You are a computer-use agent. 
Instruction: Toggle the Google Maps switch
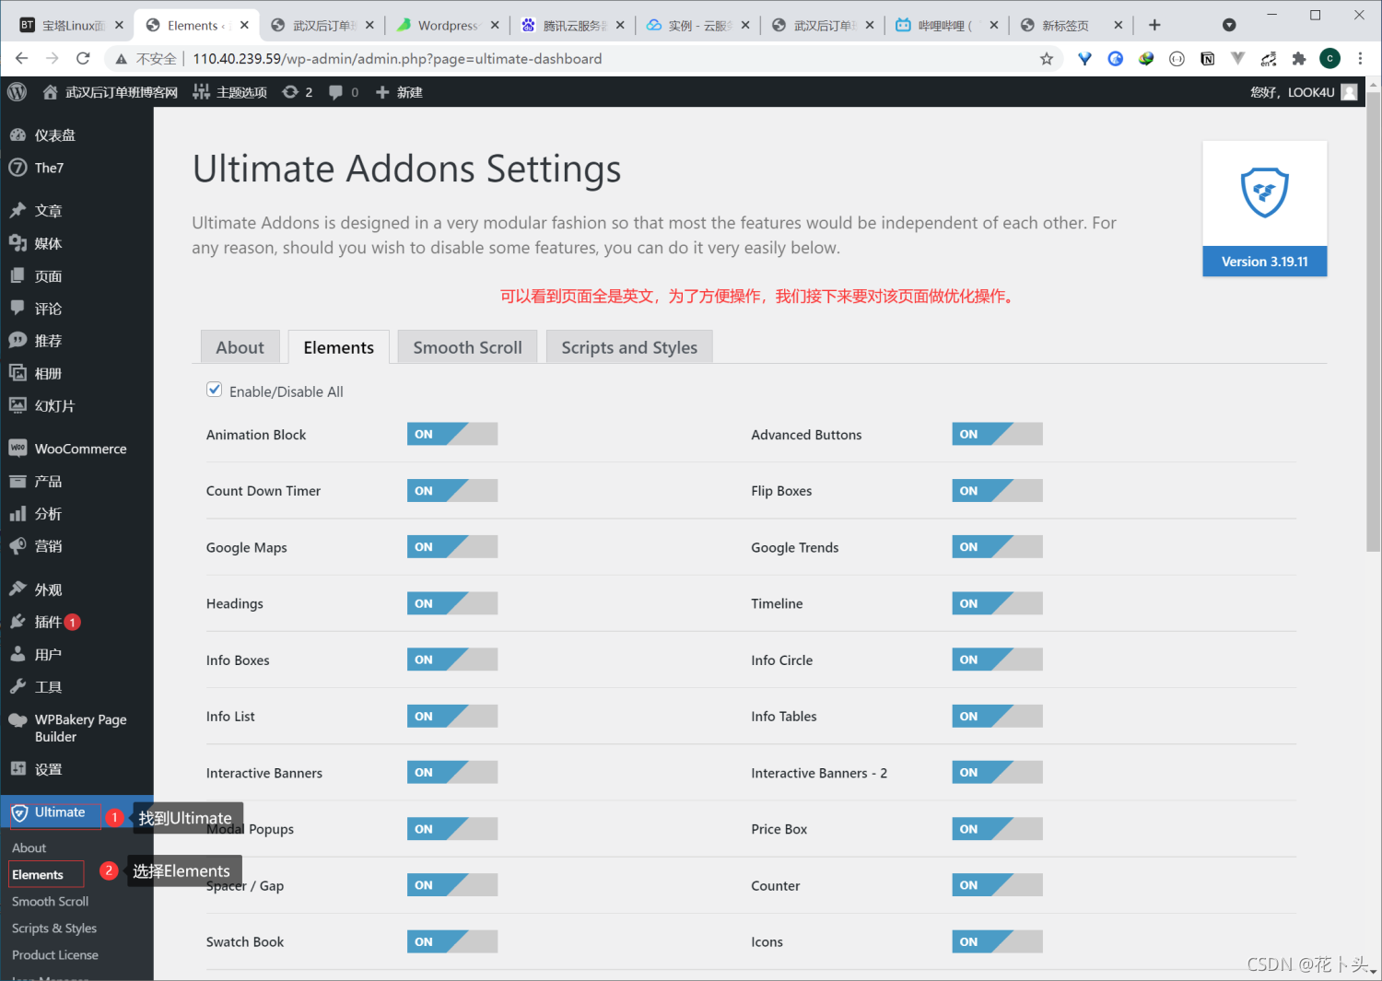click(x=452, y=547)
